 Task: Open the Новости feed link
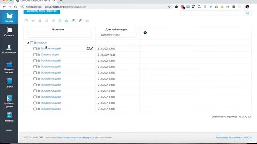(x=42, y=42)
